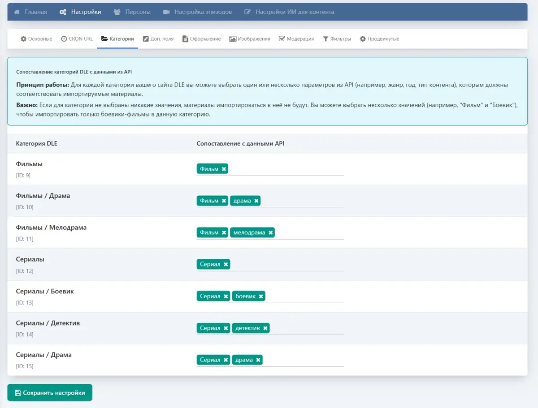Screen dimensions: 538x408
Task: Click Сохранить настройки button
Action: click(x=50, y=393)
